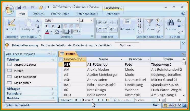Open Name column filter dropdown
Screen dimensions: 190x111
(x=122, y=59)
